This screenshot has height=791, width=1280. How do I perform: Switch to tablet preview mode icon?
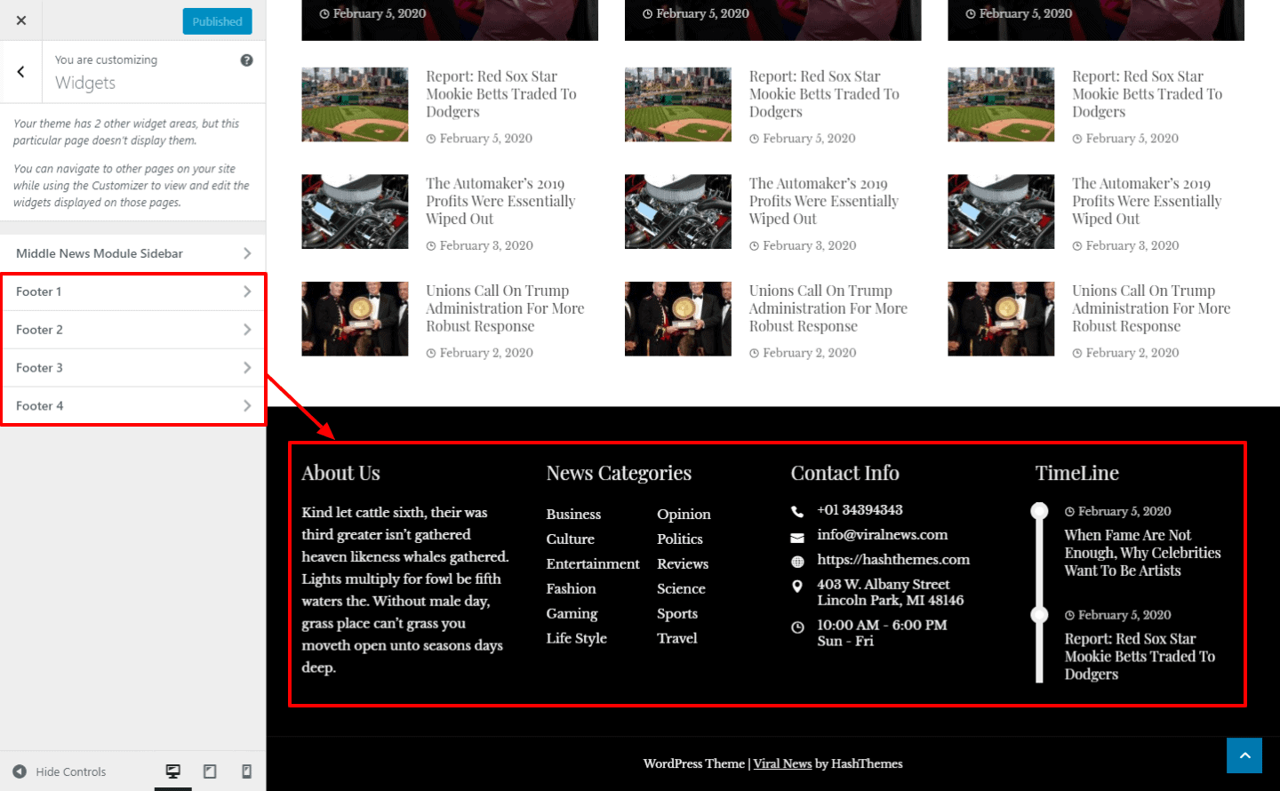point(210,771)
